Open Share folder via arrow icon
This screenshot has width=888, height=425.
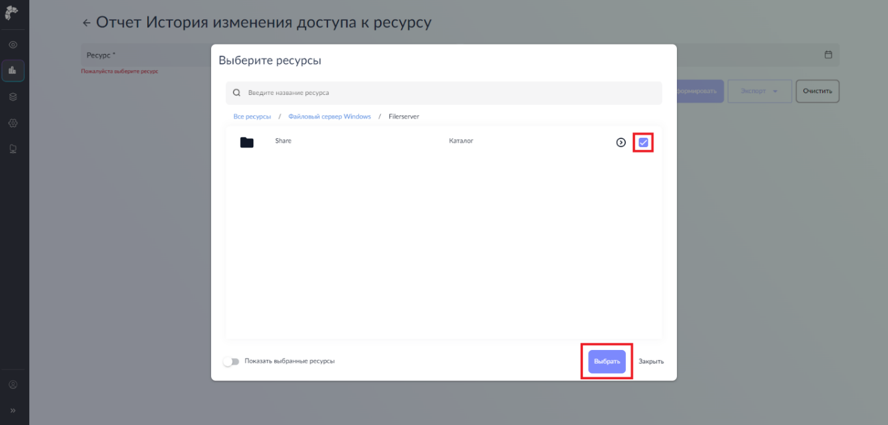pyautogui.click(x=621, y=143)
